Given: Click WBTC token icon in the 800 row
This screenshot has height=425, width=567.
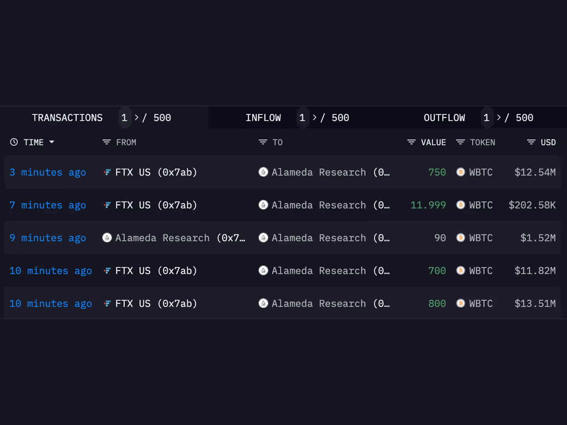Looking at the screenshot, I should point(460,303).
